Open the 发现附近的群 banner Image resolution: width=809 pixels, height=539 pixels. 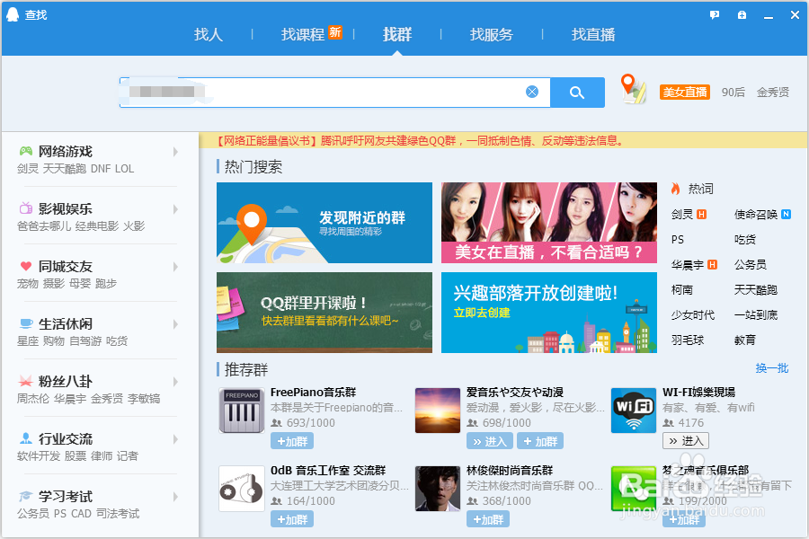[x=324, y=223]
